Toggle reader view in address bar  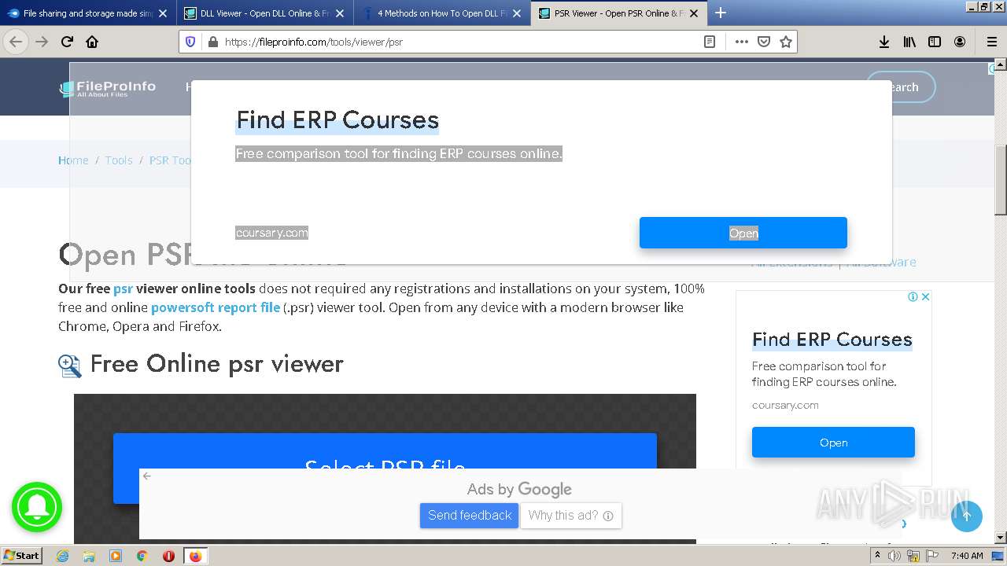pyautogui.click(x=710, y=42)
